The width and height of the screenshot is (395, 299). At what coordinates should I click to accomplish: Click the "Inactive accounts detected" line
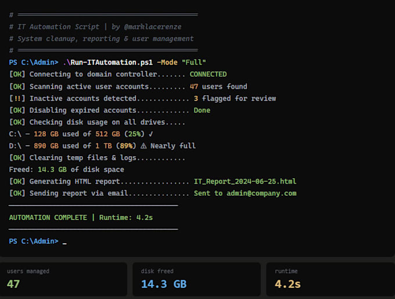point(142,98)
